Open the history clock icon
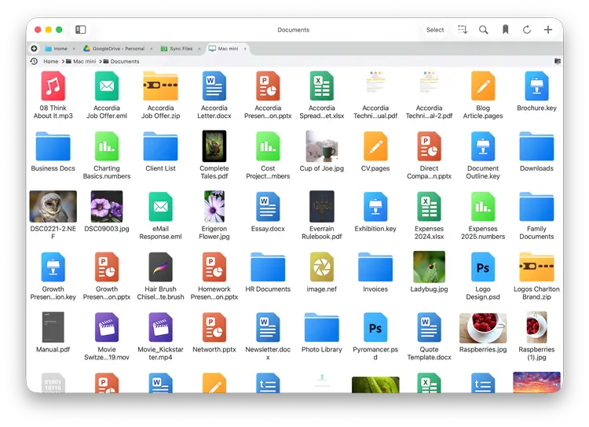589x427 pixels. click(x=34, y=61)
